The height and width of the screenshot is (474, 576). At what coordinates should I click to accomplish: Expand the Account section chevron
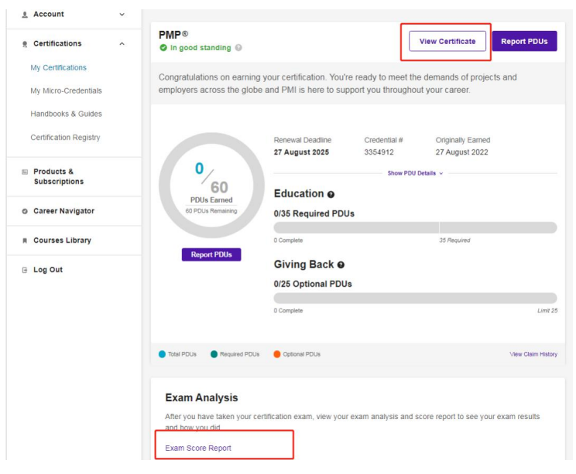pyautogui.click(x=122, y=15)
